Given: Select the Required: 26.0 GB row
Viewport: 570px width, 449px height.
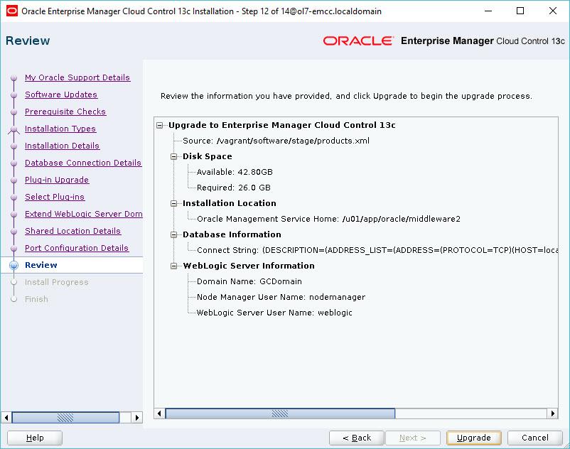Looking at the screenshot, I should point(234,188).
